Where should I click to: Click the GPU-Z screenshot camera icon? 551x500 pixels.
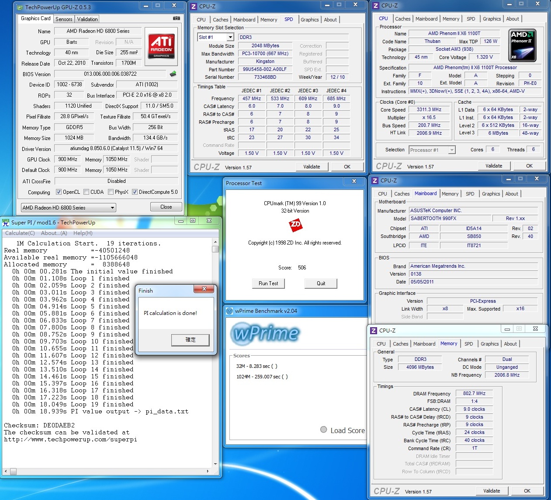pos(176,18)
